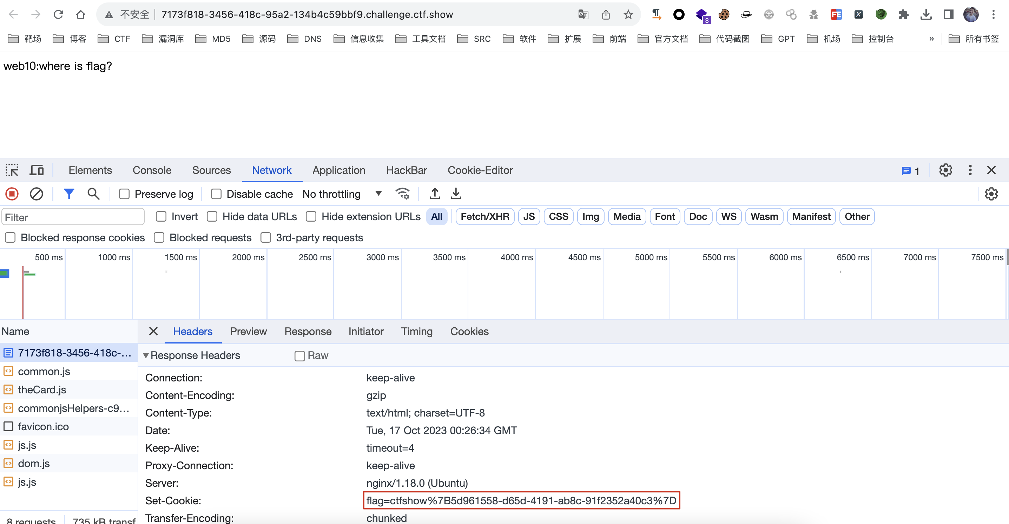Open the Cookie-Editor tab
This screenshot has width=1009, height=524.
(x=480, y=170)
